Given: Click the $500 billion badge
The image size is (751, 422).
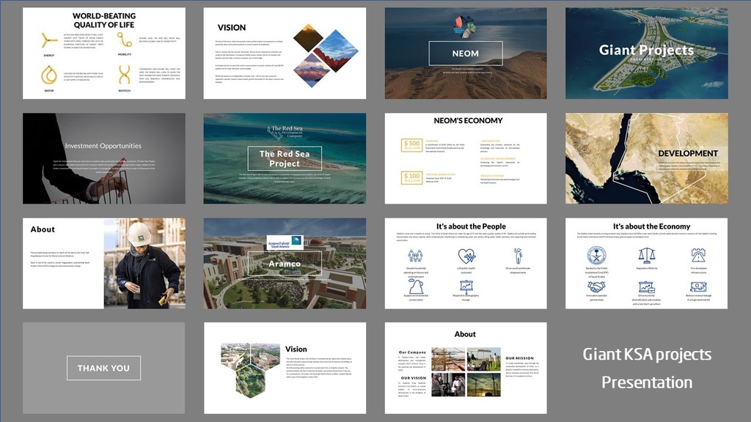Looking at the screenshot, I should coord(412,145).
